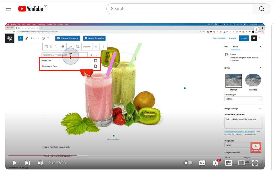The image size is (274, 170).
Task: Open the YouTube guide hamburger menu
Action: coord(8,8)
